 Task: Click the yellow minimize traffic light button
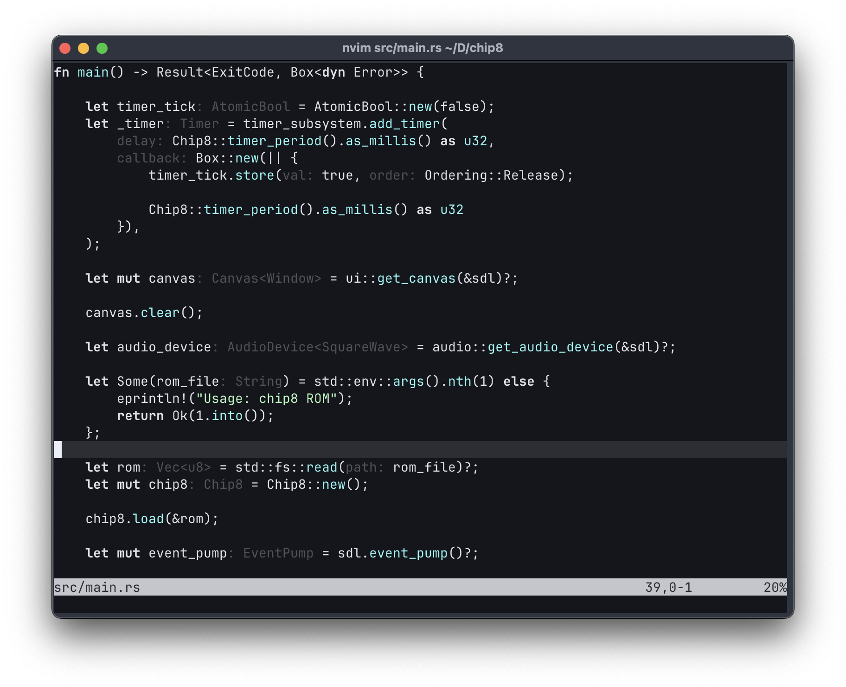[x=83, y=47]
